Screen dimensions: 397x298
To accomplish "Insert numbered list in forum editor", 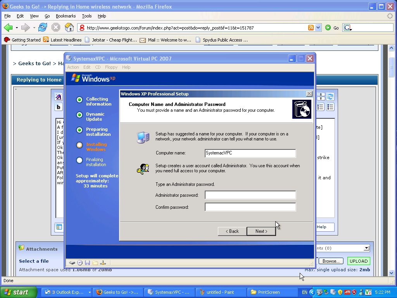I will [320, 107].
